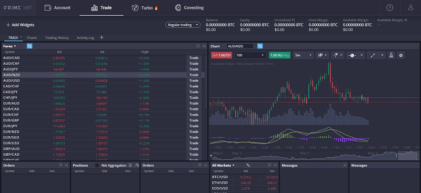
Task: Click the order flag markers icon
Action: point(336,55)
